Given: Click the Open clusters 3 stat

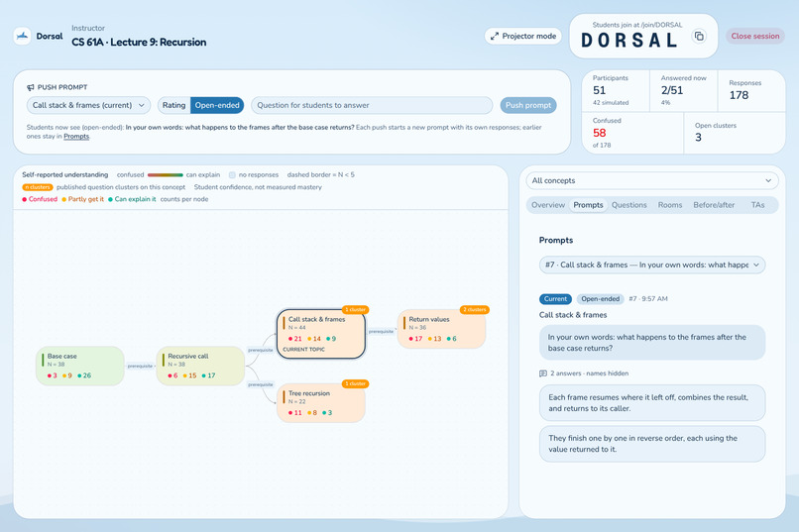Looking at the screenshot, I should pyautogui.click(x=698, y=138).
